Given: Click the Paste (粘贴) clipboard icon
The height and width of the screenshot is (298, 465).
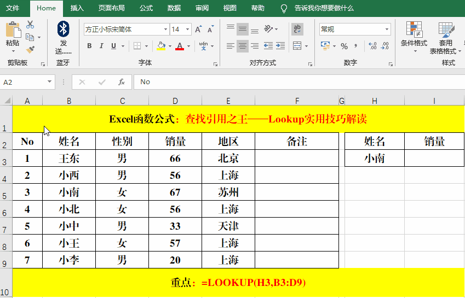Looking at the screenshot, I should [13, 30].
